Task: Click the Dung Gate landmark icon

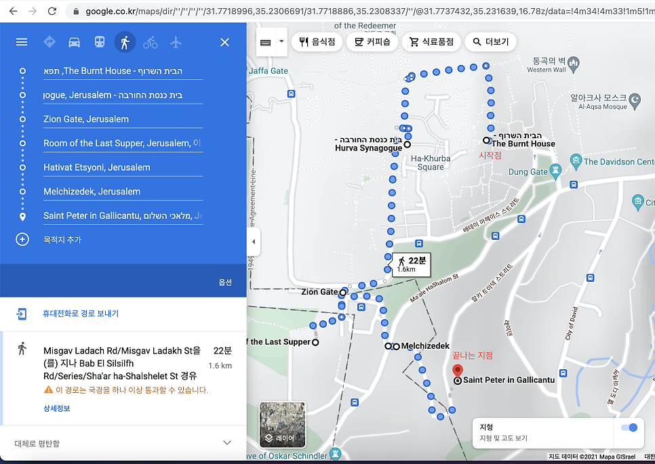Action: [x=555, y=171]
